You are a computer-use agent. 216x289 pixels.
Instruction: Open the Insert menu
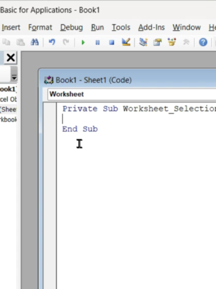pos(11,28)
